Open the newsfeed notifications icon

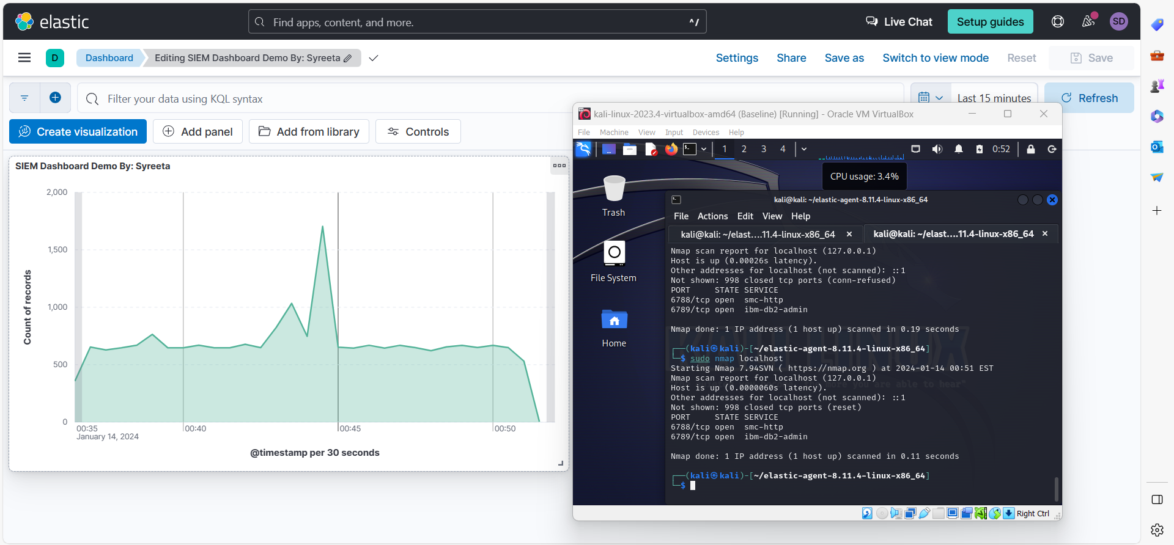tap(1088, 21)
